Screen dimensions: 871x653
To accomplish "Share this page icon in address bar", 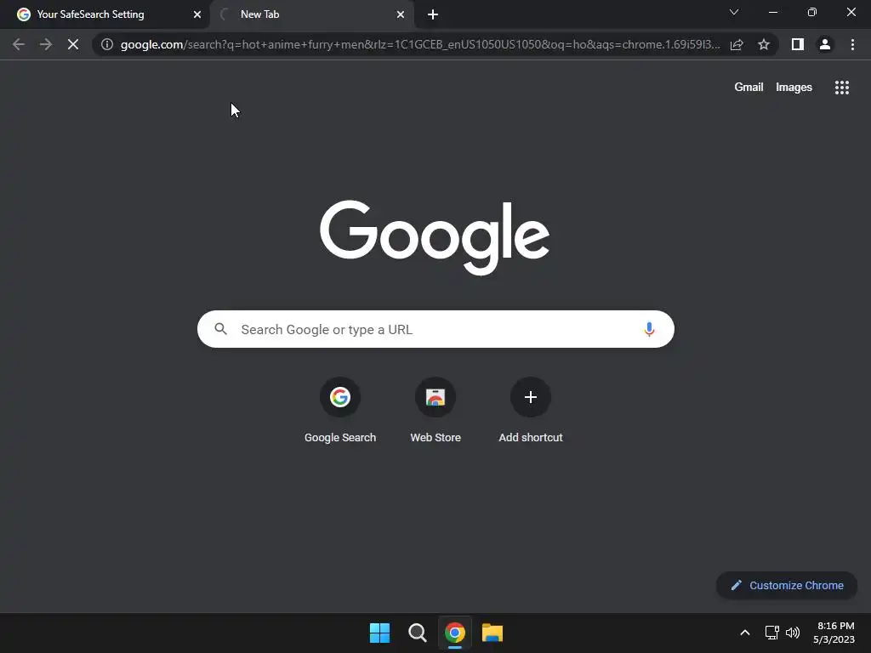I will click(737, 44).
